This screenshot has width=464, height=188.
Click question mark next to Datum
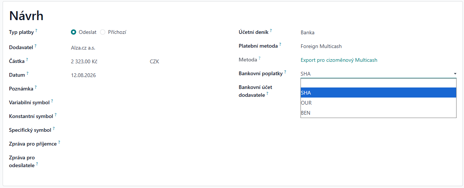pos(27,73)
